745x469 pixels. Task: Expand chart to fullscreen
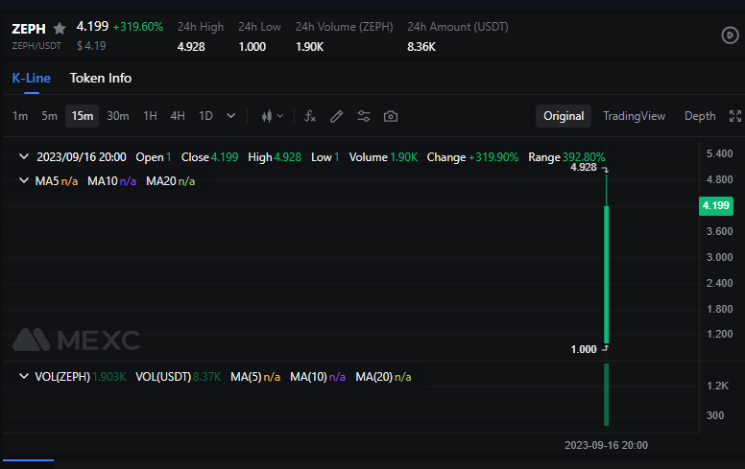[735, 116]
